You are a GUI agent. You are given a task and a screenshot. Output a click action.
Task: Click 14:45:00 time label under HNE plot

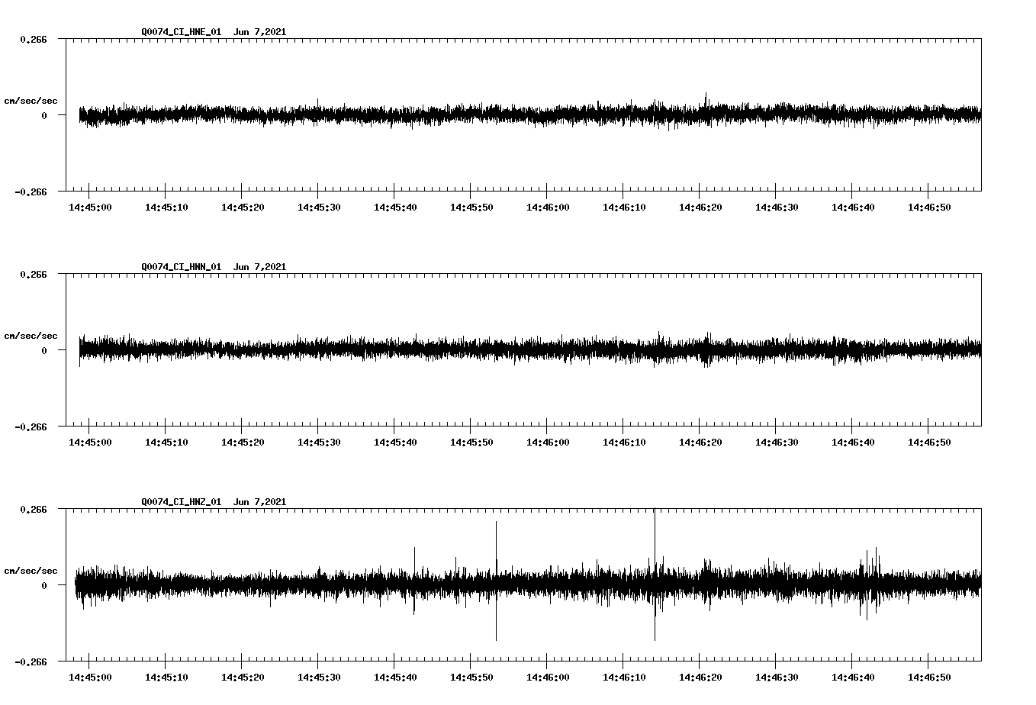pos(90,208)
